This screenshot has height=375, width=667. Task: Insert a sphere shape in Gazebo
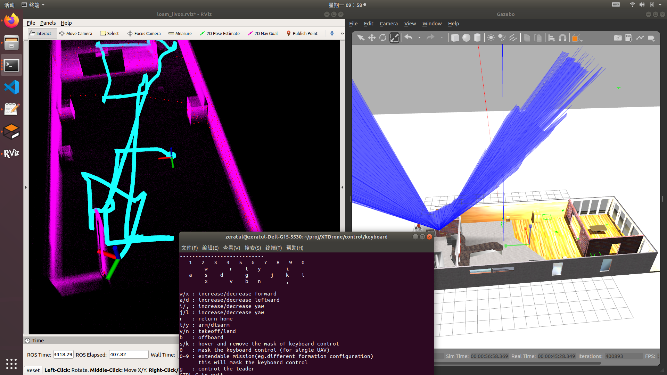466,38
